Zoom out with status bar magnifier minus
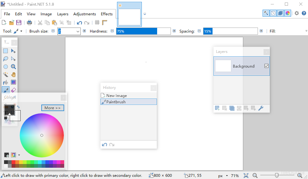Viewport: 308px width, 179px height. (x=255, y=176)
